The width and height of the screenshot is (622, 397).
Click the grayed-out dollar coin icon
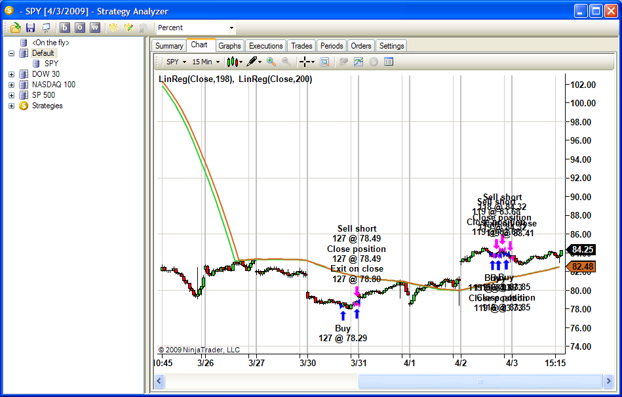tap(374, 62)
